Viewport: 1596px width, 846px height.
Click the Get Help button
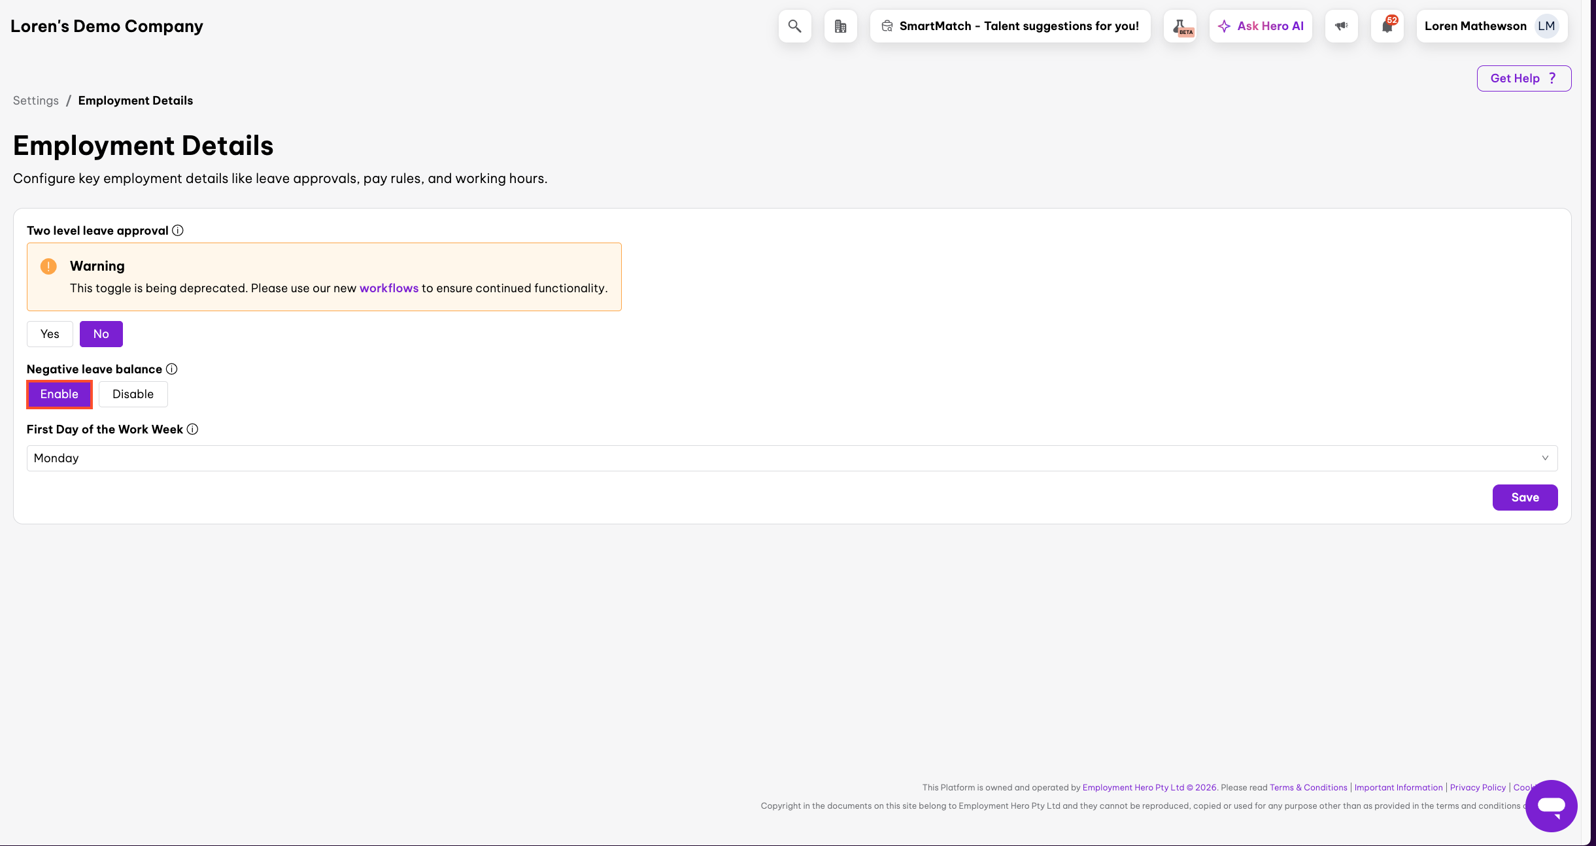tap(1523, 78)
